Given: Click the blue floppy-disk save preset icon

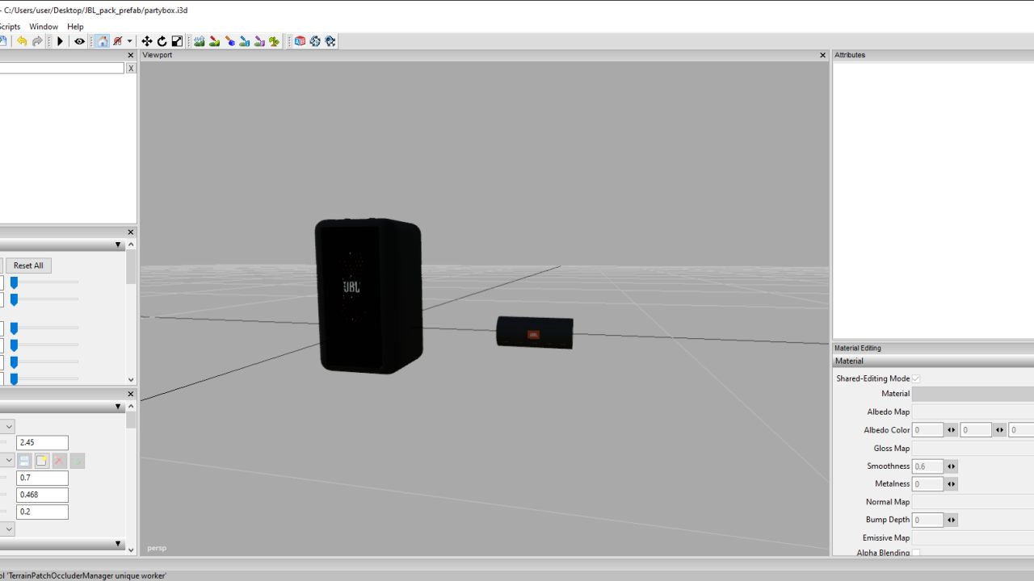Looking at the screenshot, I should tap(24, 461).
